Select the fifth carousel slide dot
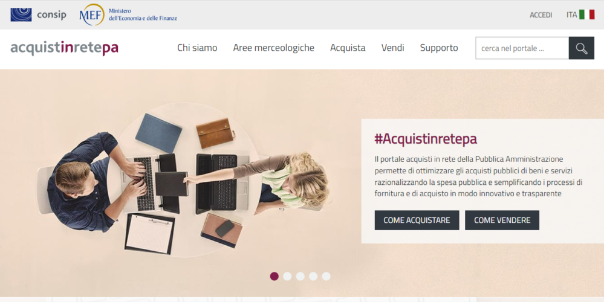This screenshot has height=302, width=604. tap(326, 276)
